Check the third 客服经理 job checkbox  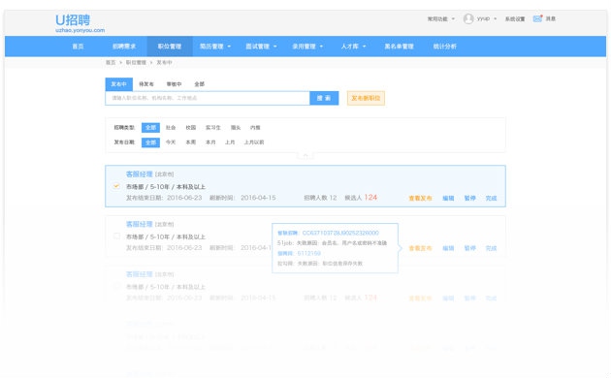click(116, 286)
